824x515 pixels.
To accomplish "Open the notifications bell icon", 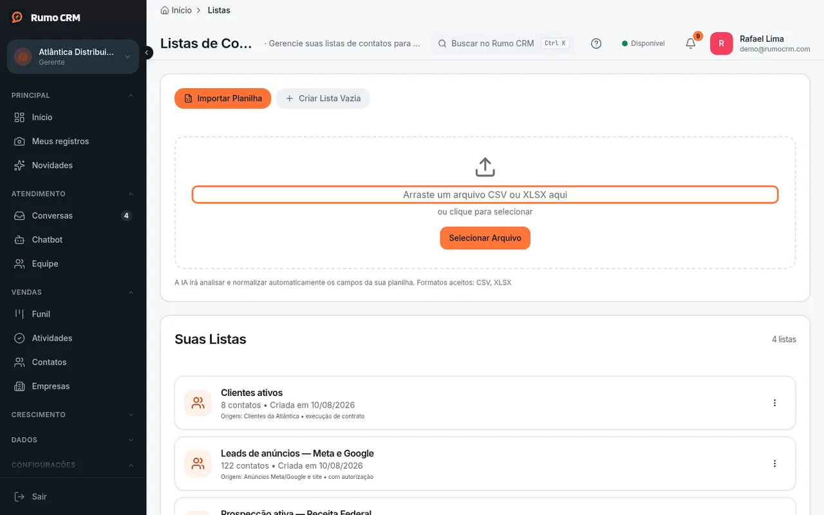I will click(690, 43).
